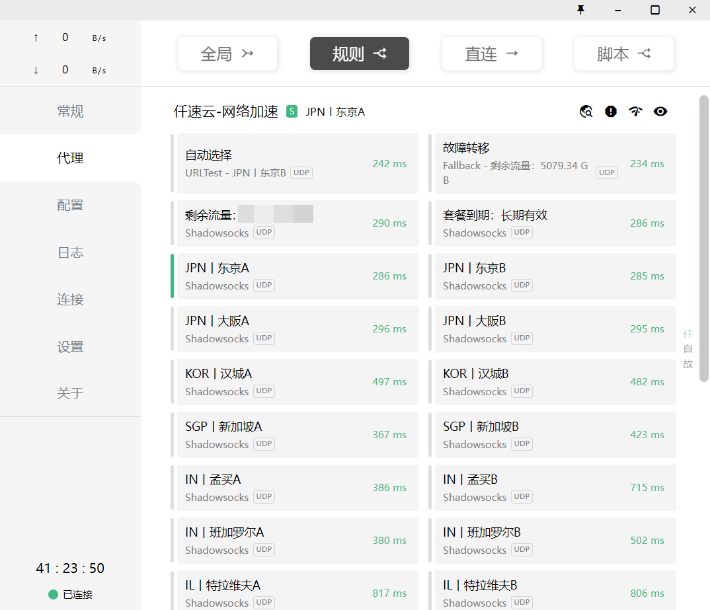Pick the SGP | 新加坡A node

click(x=296, y=434)
